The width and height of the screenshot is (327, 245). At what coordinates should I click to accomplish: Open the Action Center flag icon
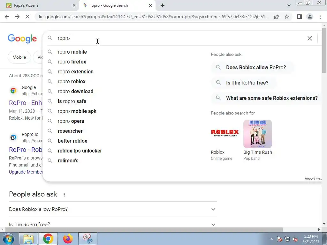tap(279, 239)
